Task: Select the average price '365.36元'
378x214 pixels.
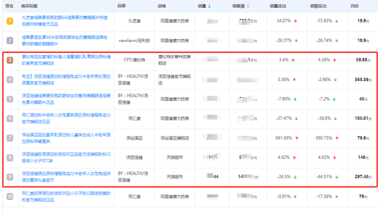Action: click(x=363, y=79)
